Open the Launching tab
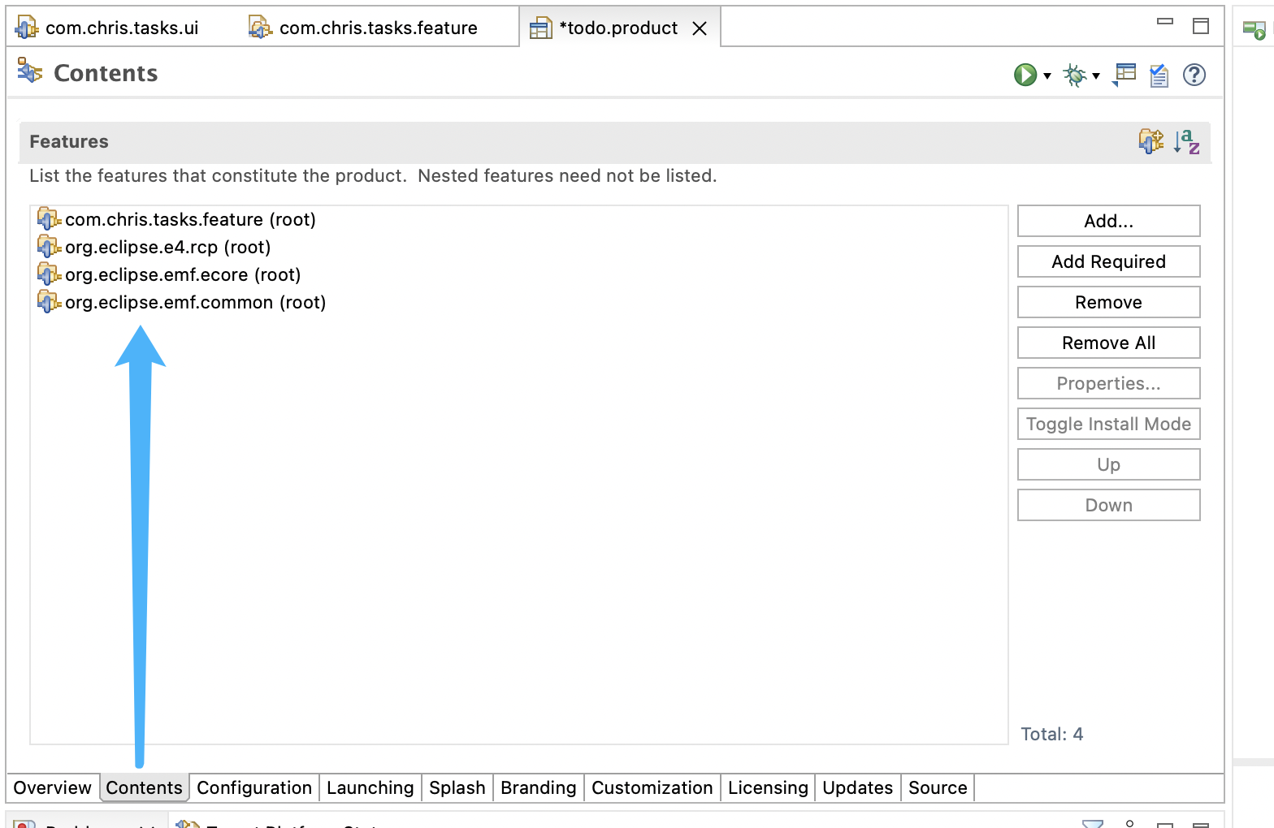Viewport: 1274px width, 828px height. pos(370,787)
